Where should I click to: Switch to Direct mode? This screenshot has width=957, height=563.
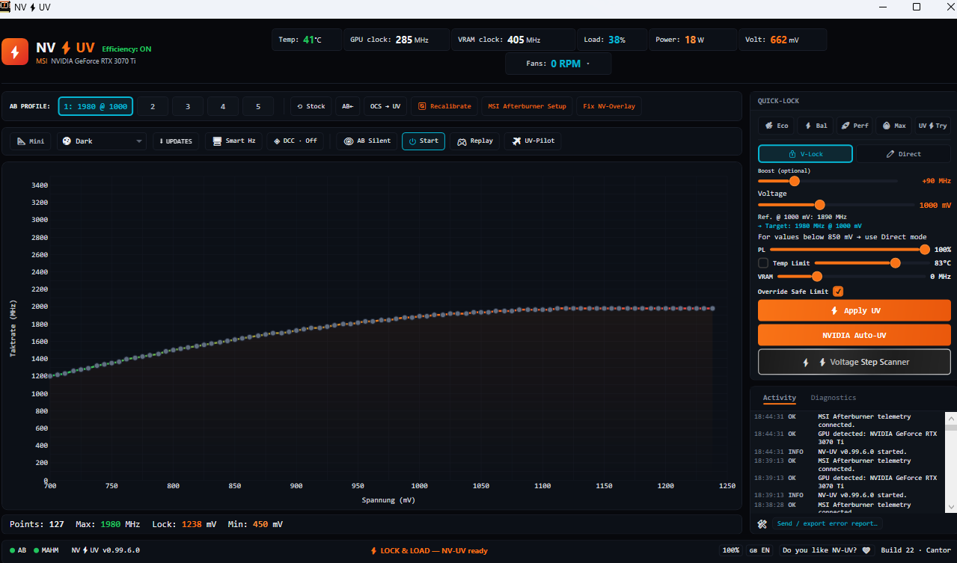pos(903,154)
